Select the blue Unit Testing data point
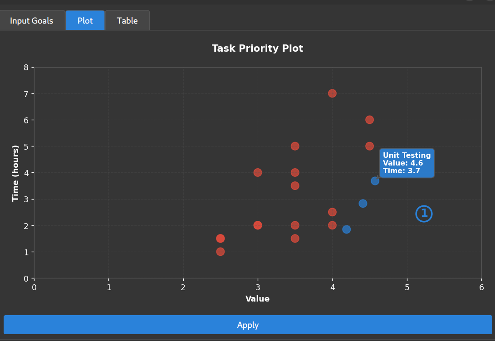The image size is (495, 341). (375, 180)
